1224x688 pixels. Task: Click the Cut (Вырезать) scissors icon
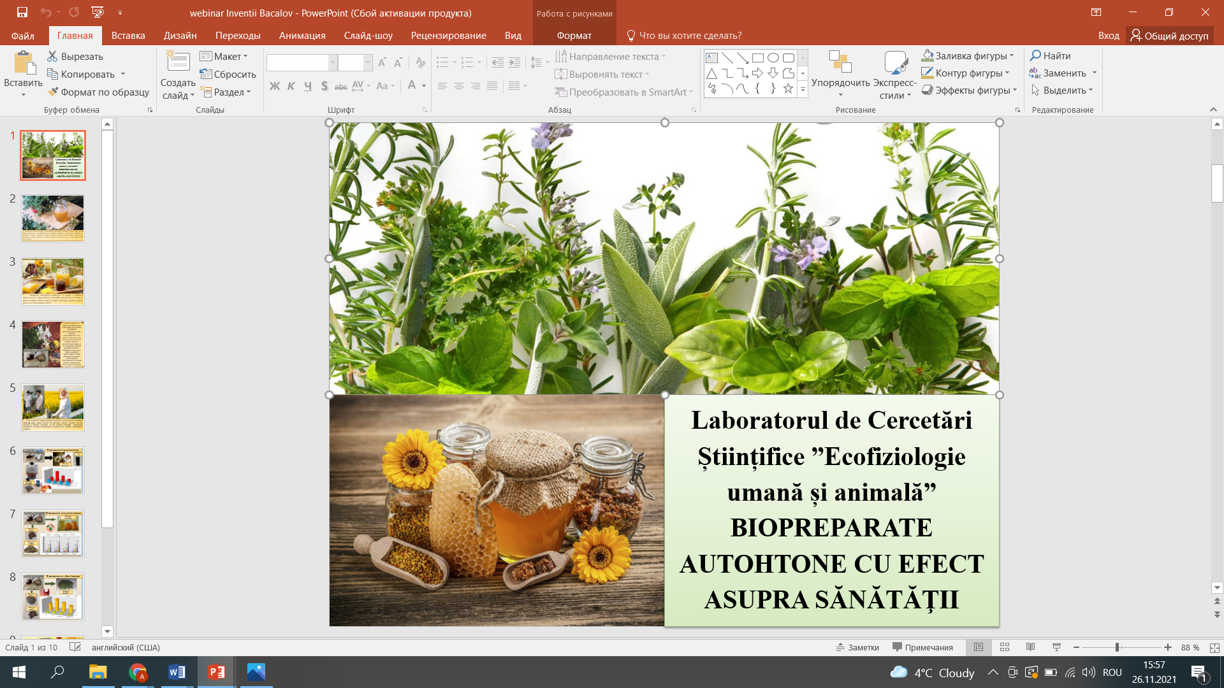pyautogui.click(x=52, y=56)
